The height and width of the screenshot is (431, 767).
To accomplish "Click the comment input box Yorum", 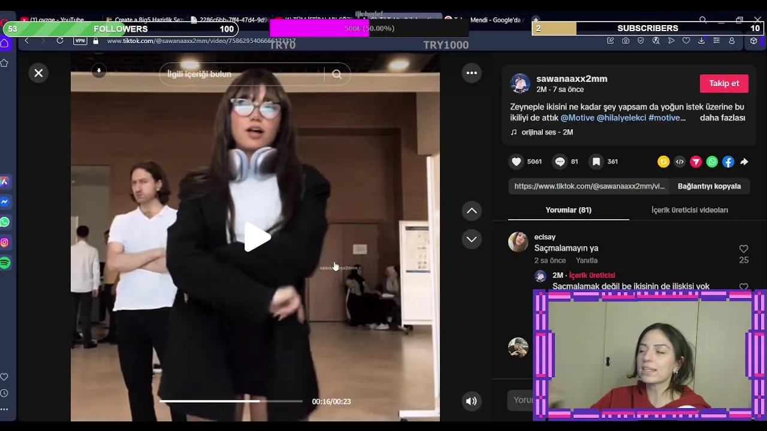I will pos(520,400).
